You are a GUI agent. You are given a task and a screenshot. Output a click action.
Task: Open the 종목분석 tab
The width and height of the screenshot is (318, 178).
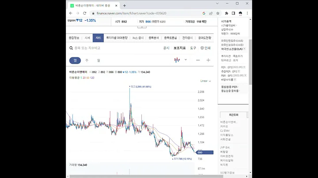(154, 38)
